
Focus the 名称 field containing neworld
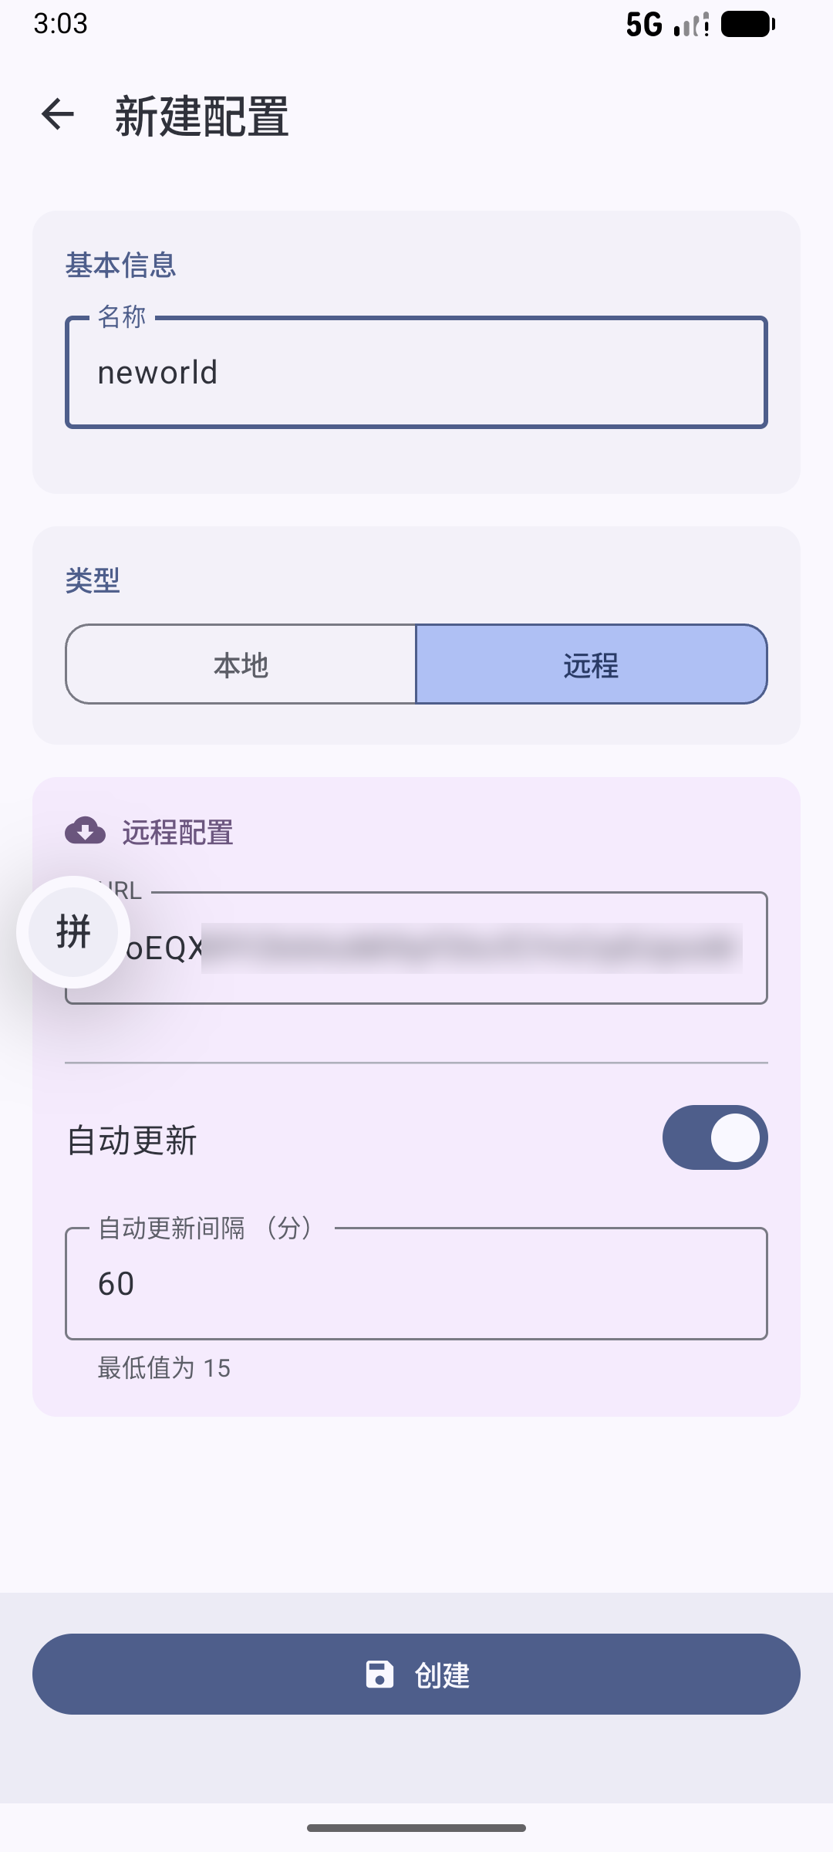pyautogui.click(x=416, y=373)
